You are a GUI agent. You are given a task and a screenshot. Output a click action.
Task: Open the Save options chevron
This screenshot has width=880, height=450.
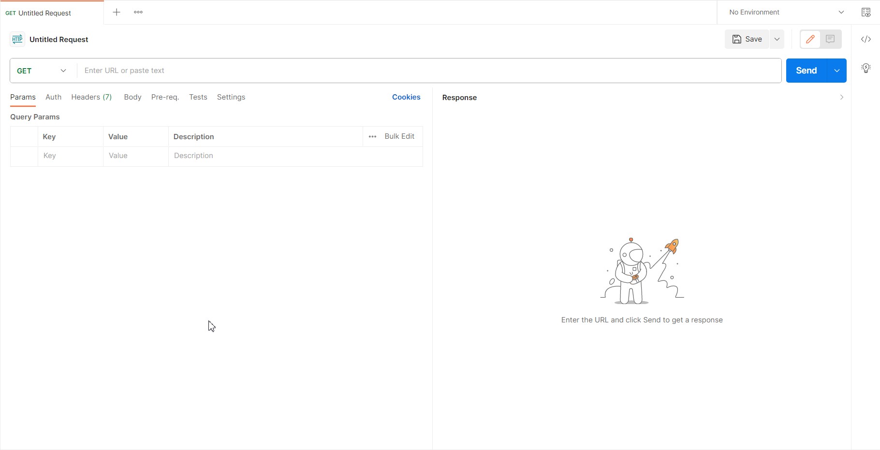tap(777, 39)
